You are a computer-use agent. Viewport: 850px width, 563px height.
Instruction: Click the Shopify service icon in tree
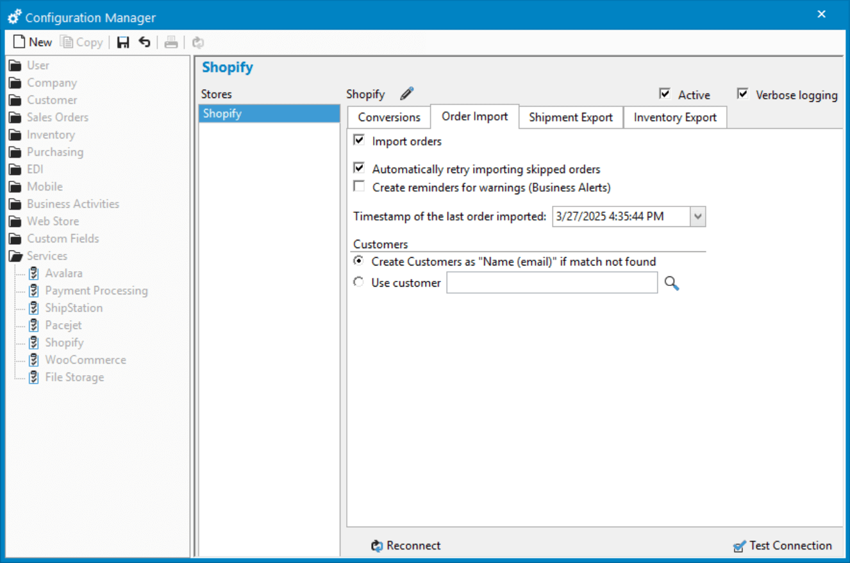point(34,342)
